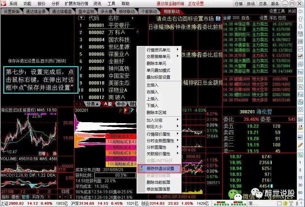Viewport: 305px width, 207px height.
Task: Click the F10 company info icon
Action: point(300,72)
